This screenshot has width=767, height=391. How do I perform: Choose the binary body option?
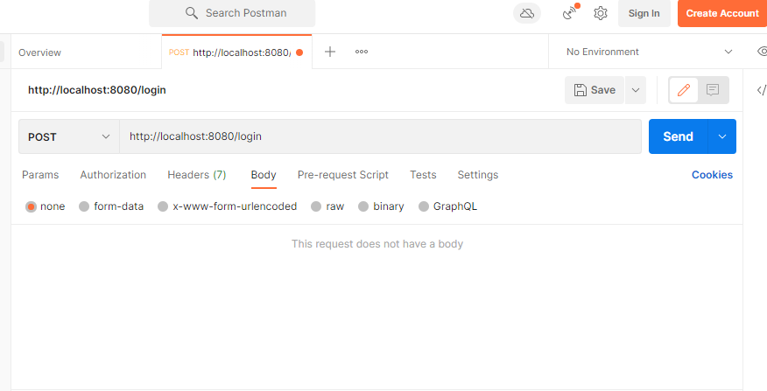(x=363, y=206)
